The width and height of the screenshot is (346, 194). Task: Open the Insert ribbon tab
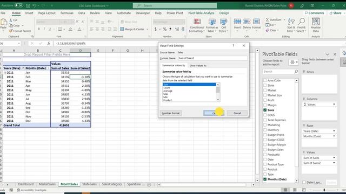pos(29,13)
